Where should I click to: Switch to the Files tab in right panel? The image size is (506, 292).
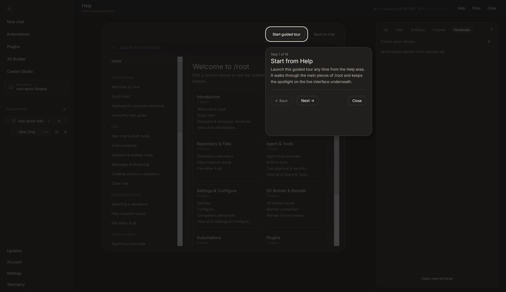pos(399,30)
